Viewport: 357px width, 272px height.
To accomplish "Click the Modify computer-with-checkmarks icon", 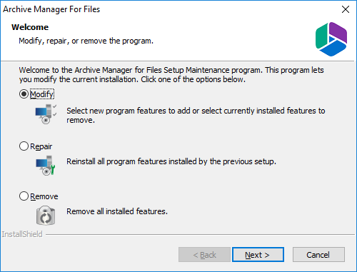I will [x=46, y=114].
